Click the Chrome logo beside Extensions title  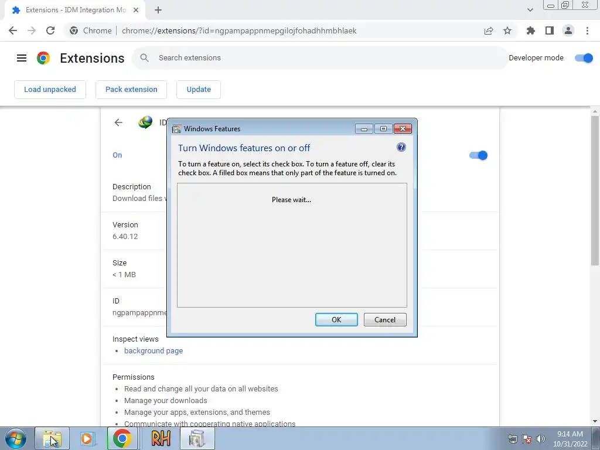tap(43, 58)
